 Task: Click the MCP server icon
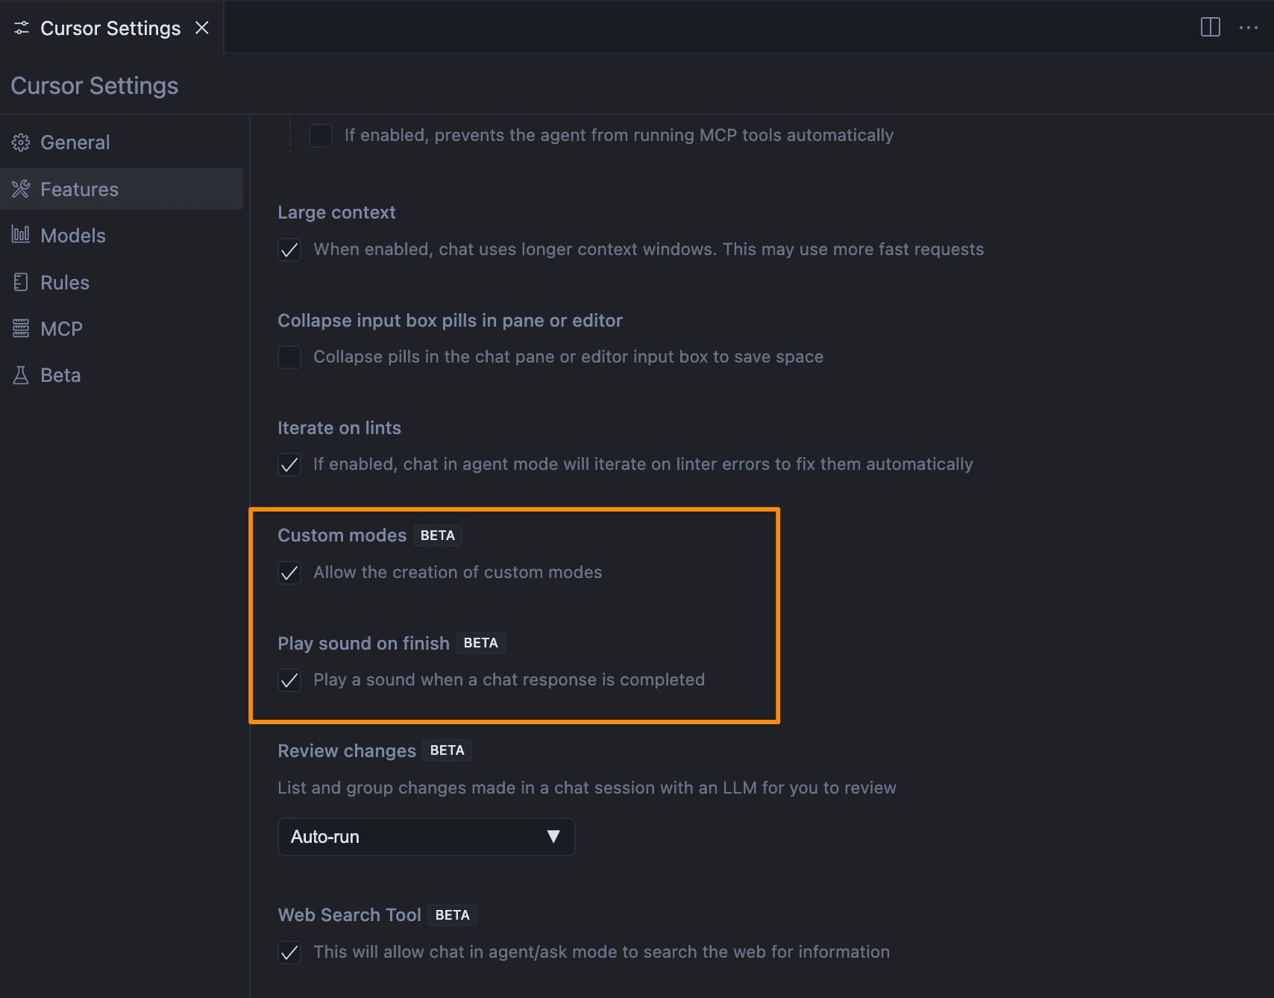pos(21,328)
